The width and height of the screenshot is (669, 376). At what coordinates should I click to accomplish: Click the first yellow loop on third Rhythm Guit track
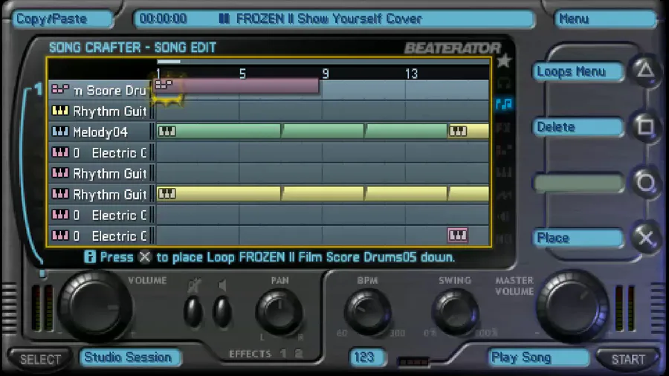[219, 194]
